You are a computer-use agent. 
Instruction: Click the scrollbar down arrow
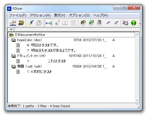pos(137,100)
